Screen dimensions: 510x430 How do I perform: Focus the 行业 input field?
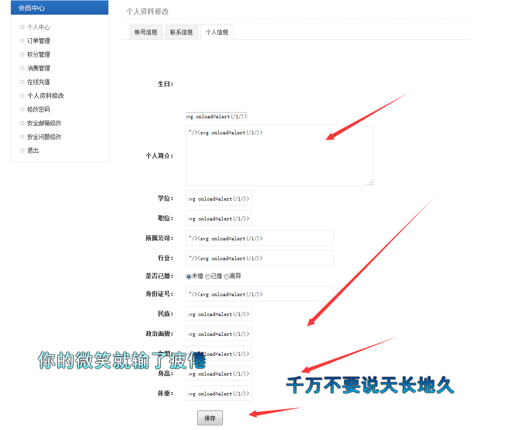click(260, 258)
